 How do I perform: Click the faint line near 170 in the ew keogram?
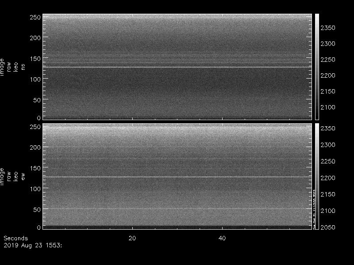tap(177, 159)
